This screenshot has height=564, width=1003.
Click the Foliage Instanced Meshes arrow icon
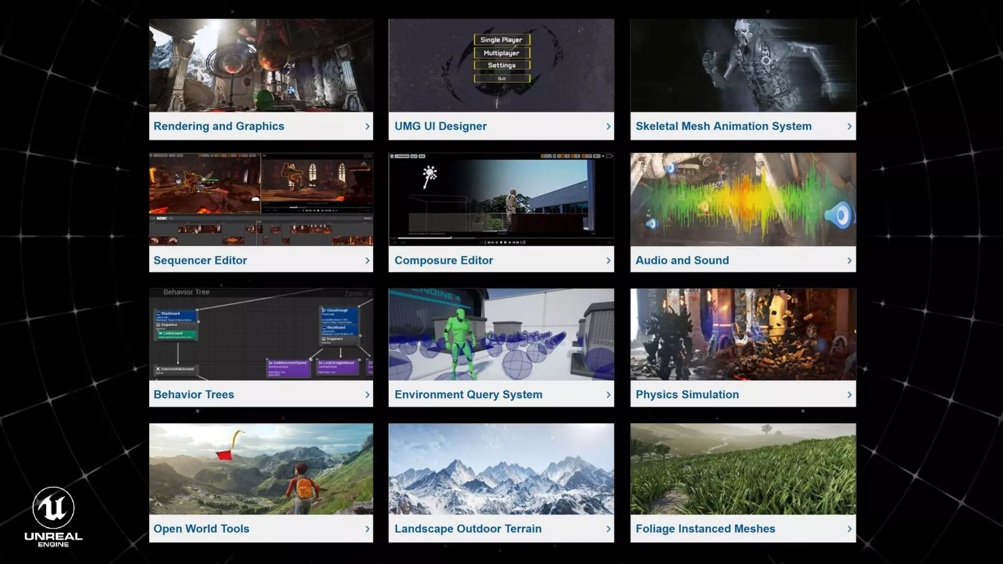[x=849, y=529]
